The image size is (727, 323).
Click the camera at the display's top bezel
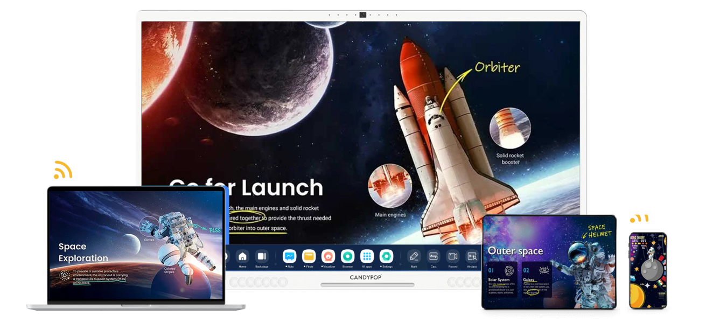coord(363,15)
